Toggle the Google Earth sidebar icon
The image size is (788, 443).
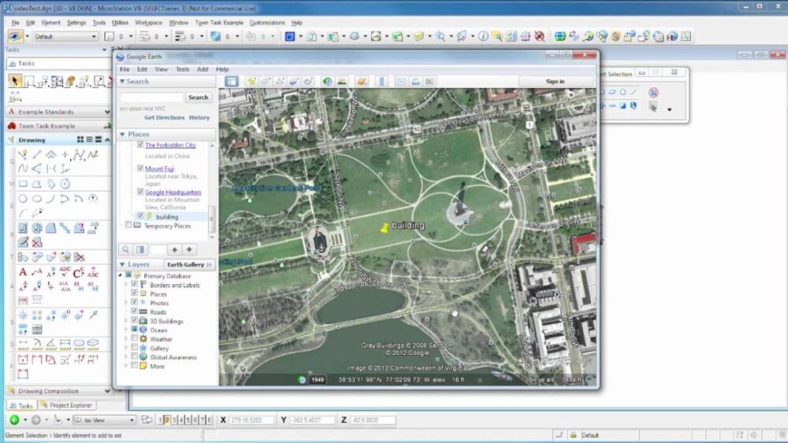click(x=232, y=81)
